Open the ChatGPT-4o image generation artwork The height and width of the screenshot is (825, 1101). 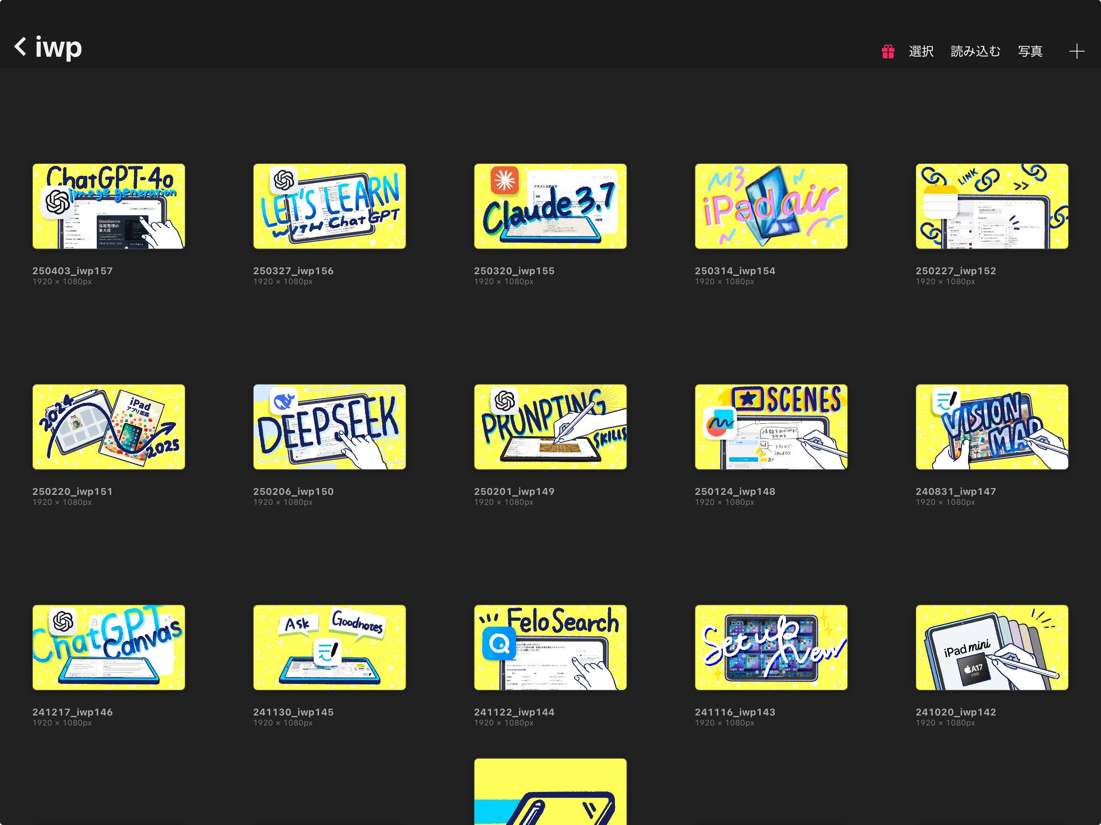108,206
